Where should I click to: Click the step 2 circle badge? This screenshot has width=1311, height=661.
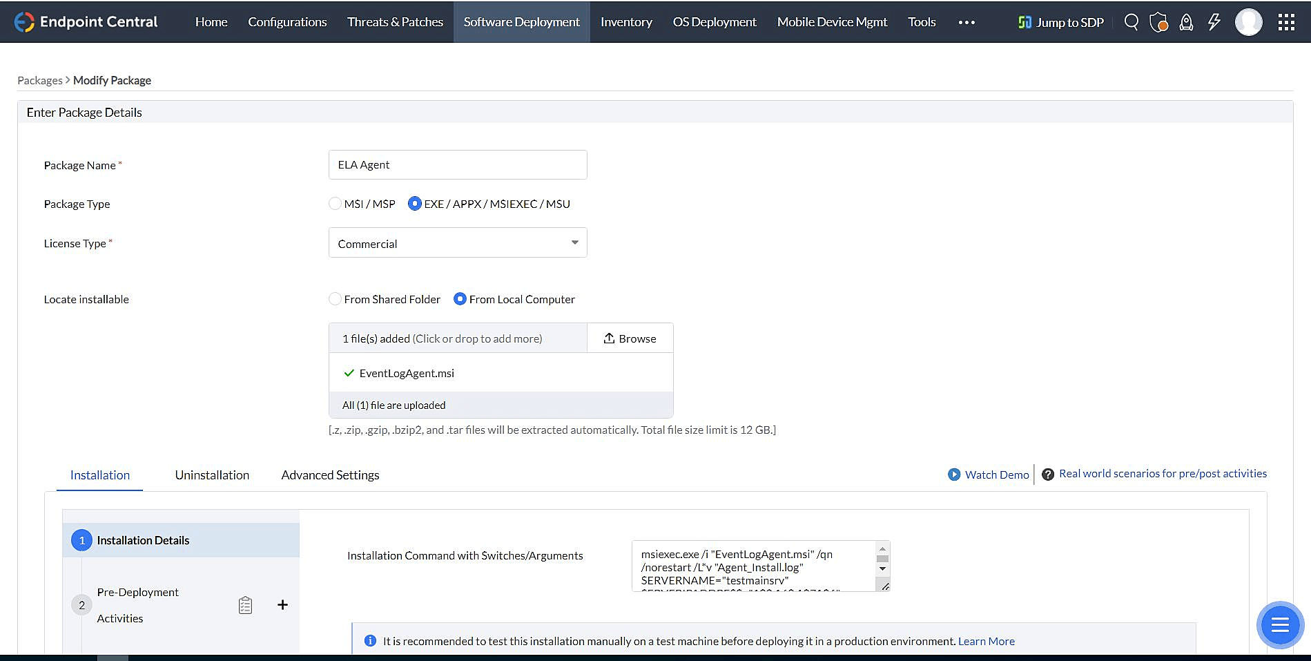coord(81,605)
